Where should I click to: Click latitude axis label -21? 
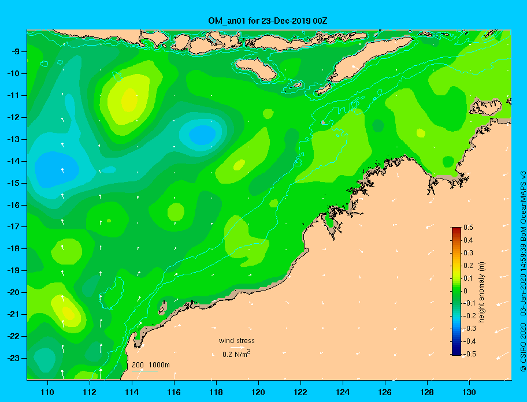pyautogui.click(x=13, y=314)
